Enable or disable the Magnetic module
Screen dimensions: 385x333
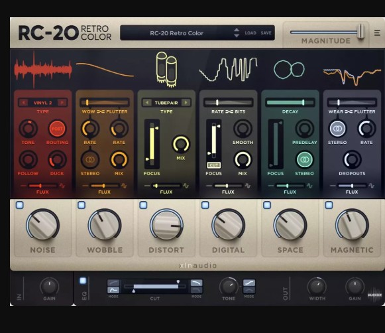tap(329, 205)
